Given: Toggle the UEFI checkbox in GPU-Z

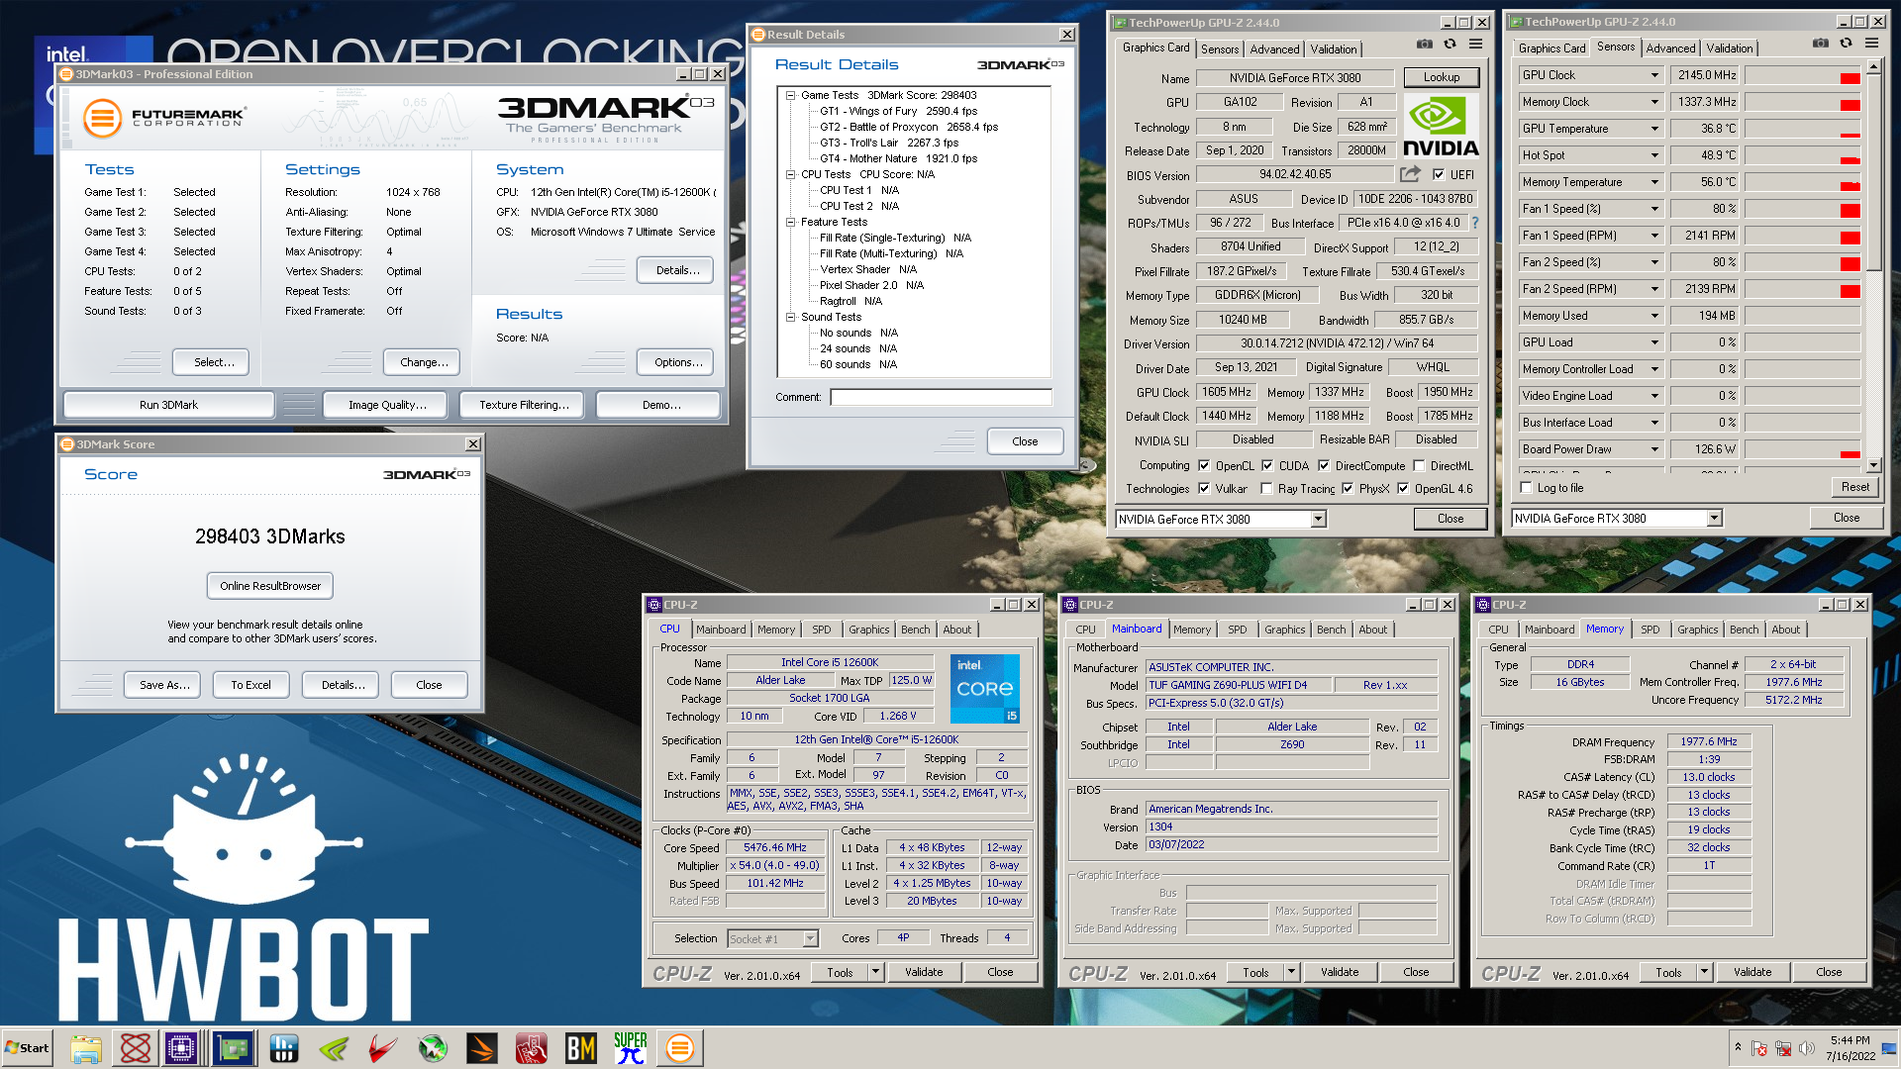Looking at the screenshot, I should (1439, 175).
